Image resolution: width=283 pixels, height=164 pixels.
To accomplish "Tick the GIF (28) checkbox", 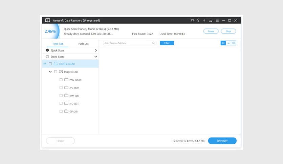I will click(61, 111).
